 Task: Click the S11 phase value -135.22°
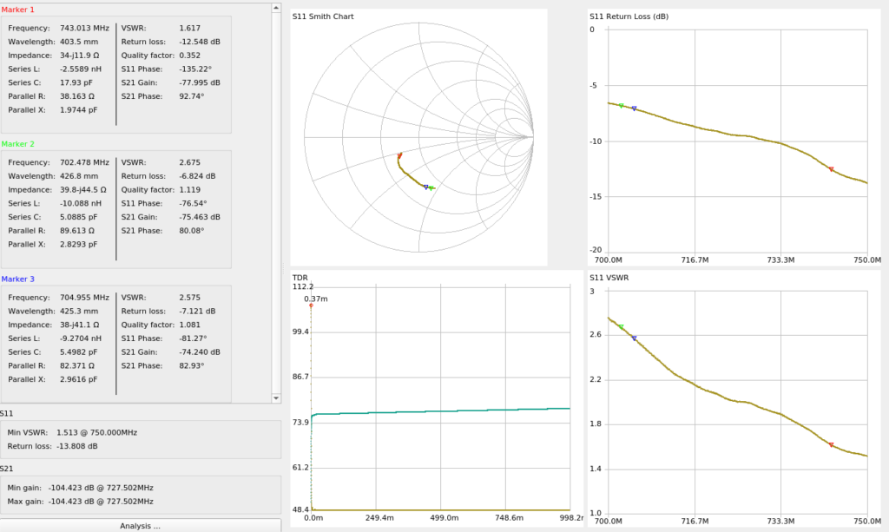(195, 69)
